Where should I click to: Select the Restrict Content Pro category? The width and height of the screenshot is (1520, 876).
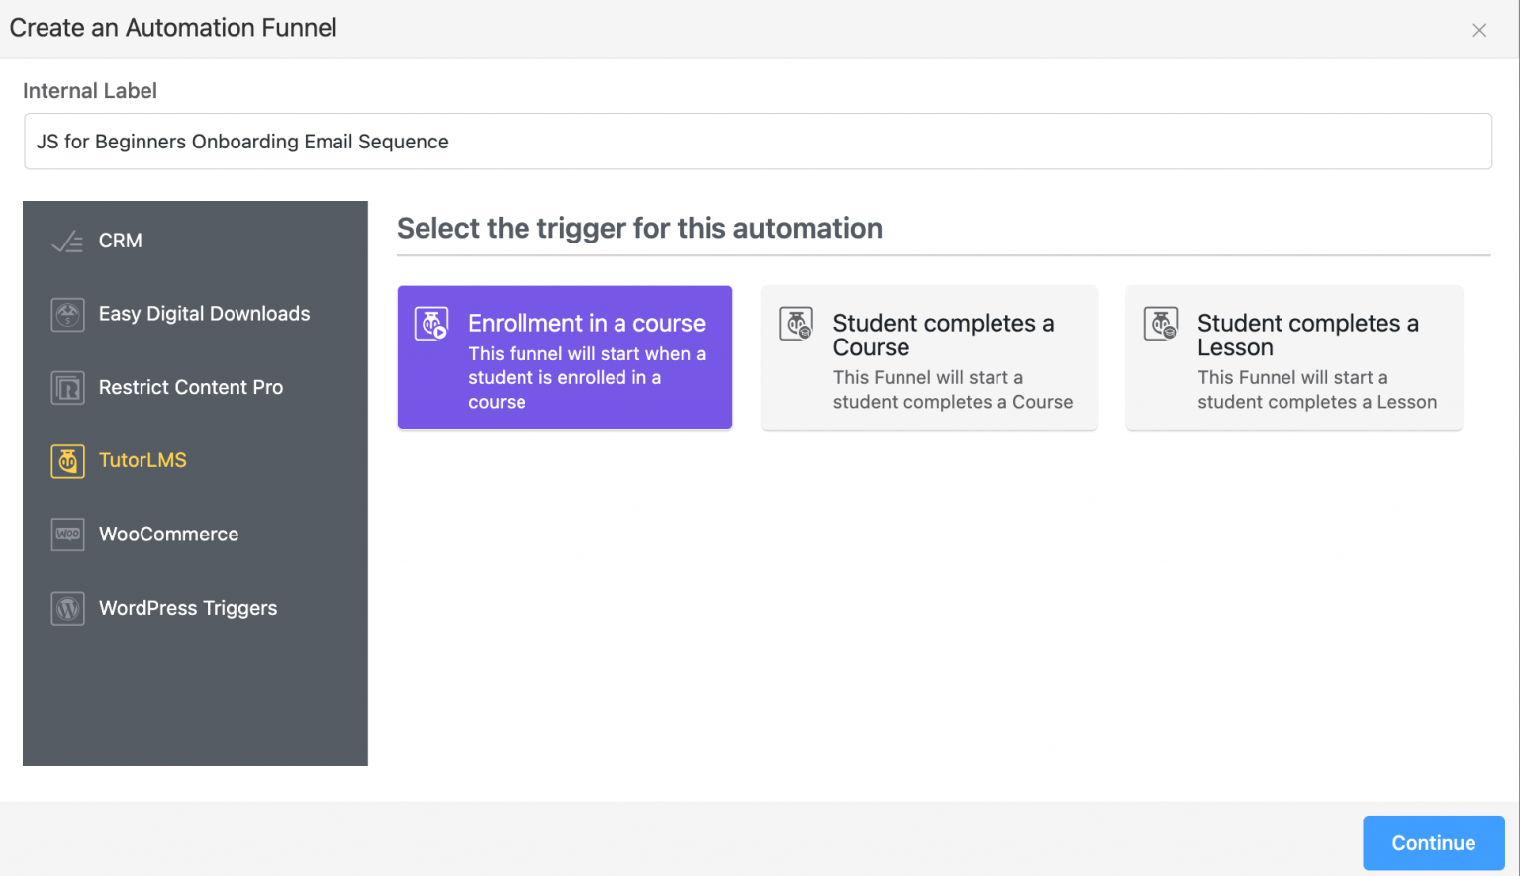click(191, 387)
